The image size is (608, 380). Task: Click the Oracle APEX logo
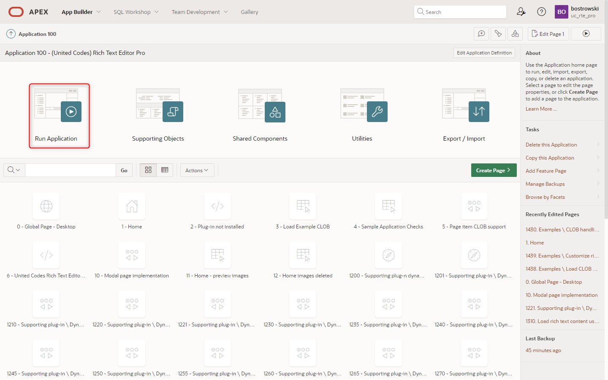28,12
